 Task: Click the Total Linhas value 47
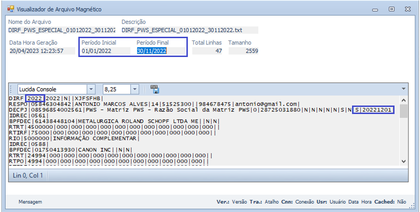pos(207,51)
